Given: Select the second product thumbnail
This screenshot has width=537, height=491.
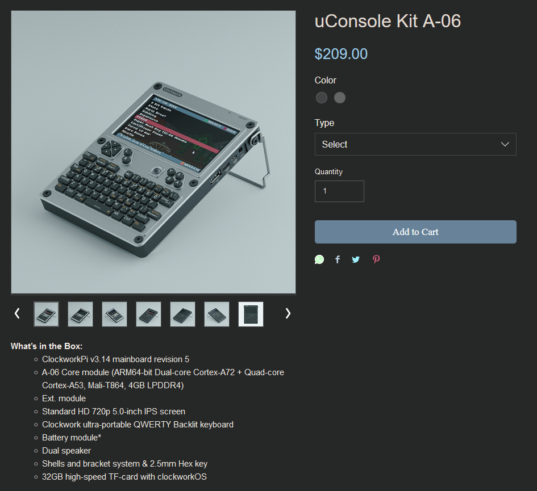Looking at the screenshot, I should coord(81,314).
